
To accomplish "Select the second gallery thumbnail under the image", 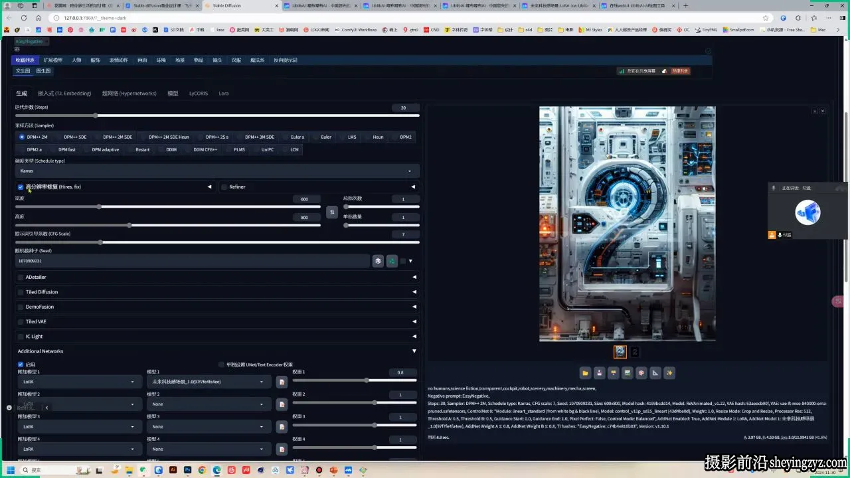I will [635, 352].
